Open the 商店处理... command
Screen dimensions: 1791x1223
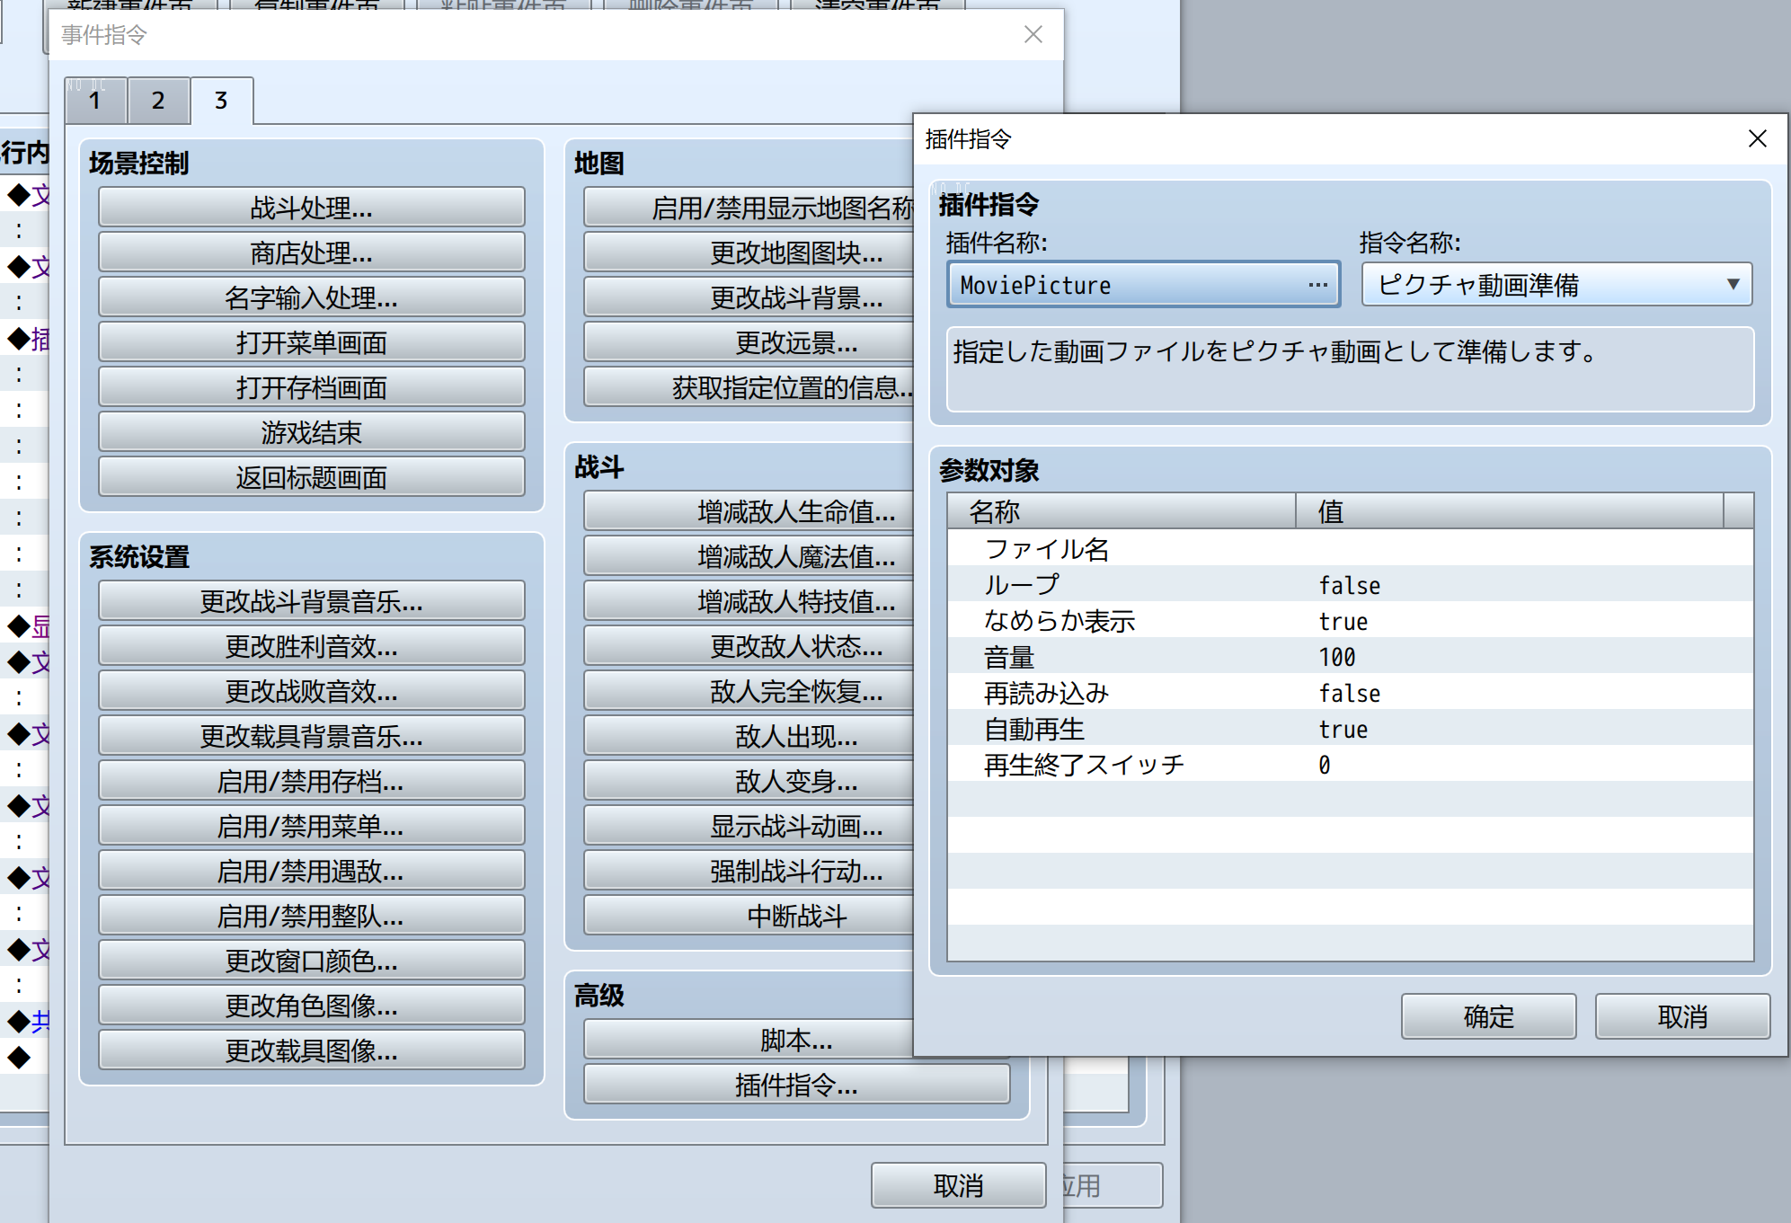pos(311,253)
